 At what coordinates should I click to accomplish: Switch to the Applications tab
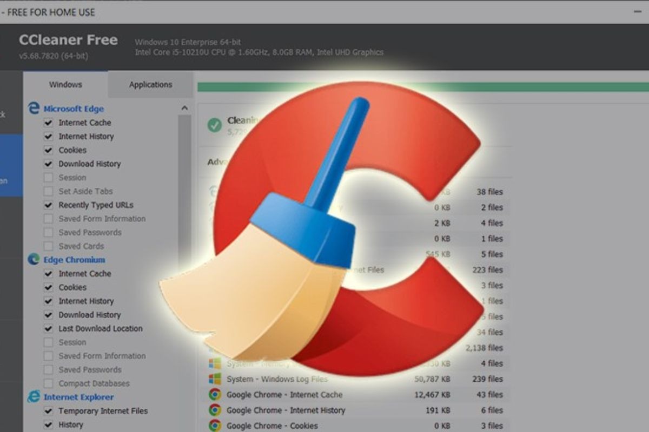(x=150, y=84)
